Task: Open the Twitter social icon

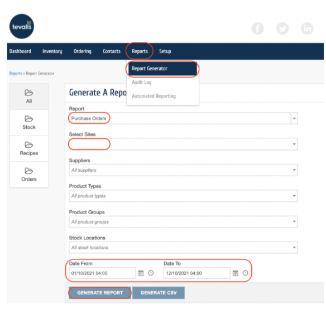Action: point(282,28)
